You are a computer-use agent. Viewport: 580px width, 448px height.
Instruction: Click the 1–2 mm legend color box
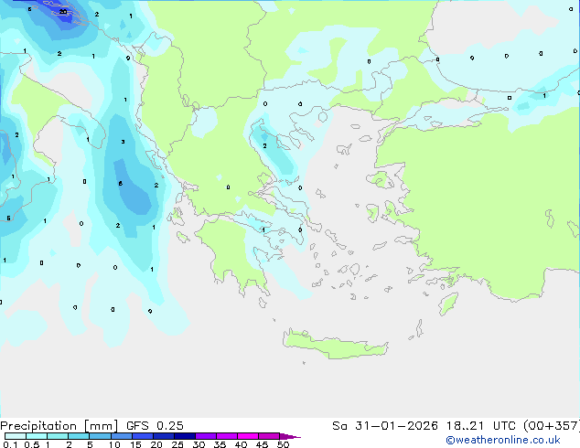58,436
